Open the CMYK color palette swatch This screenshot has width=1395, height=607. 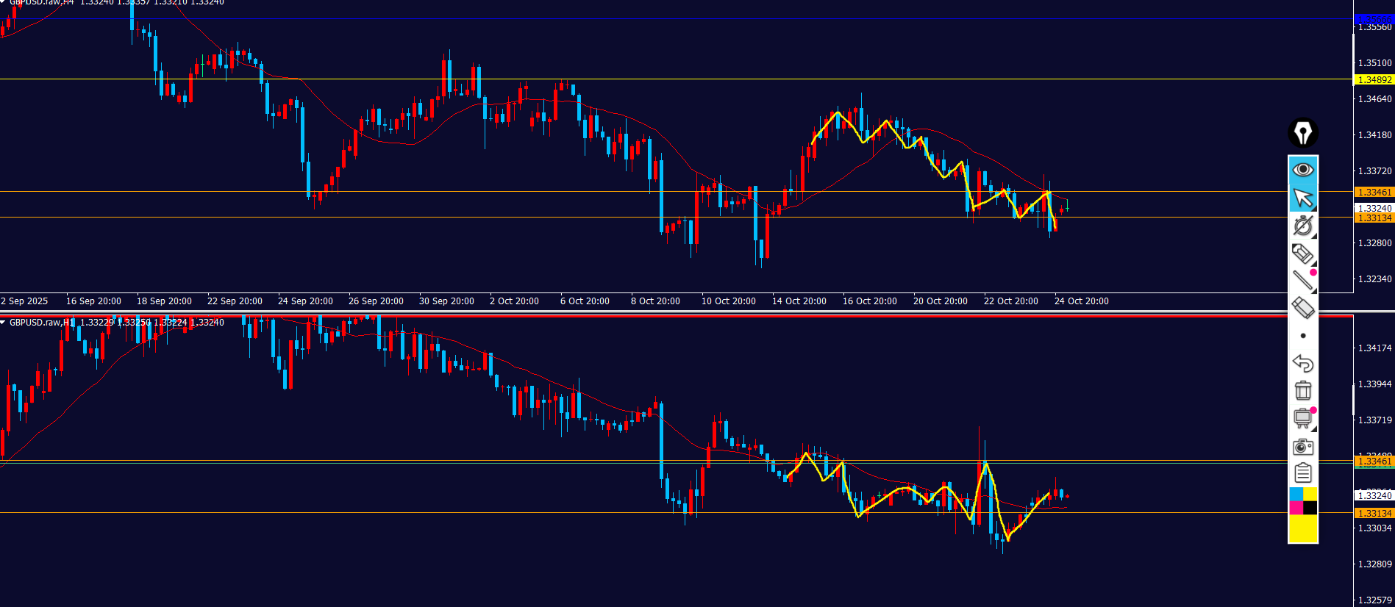coord(1302,500)
